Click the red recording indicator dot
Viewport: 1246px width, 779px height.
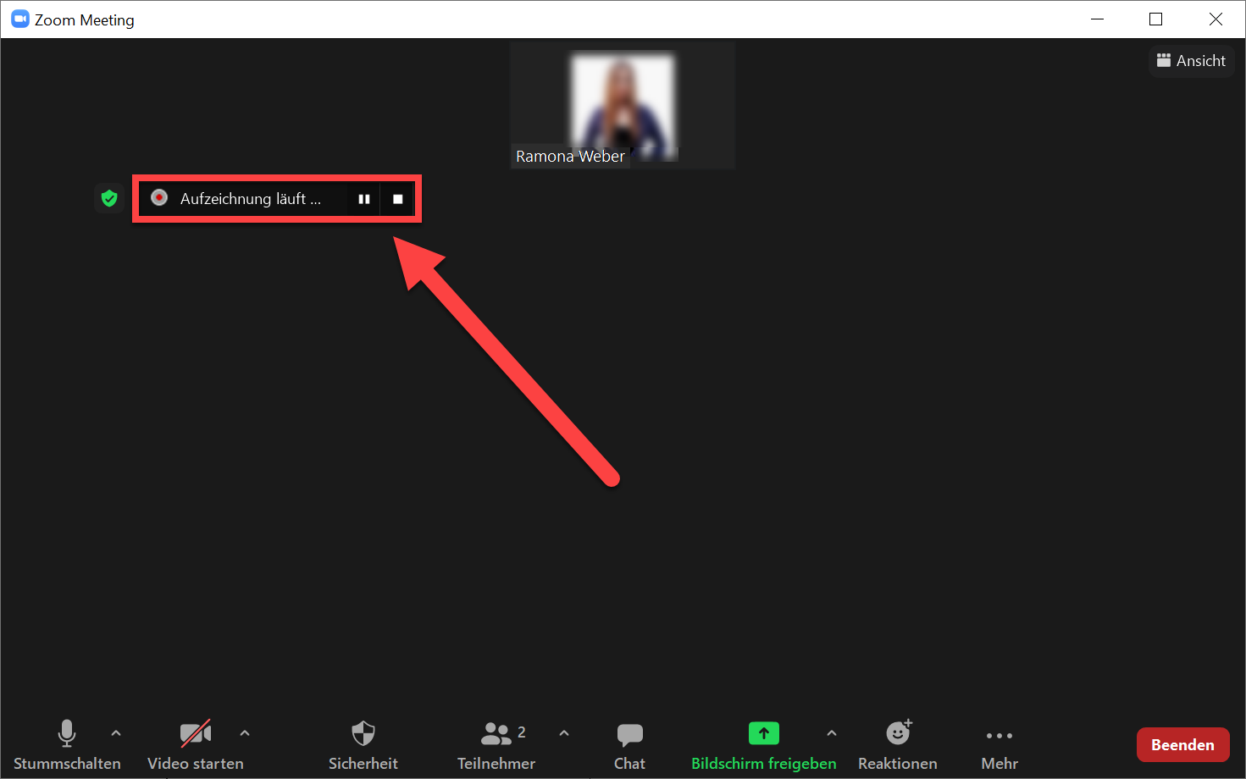158,197
